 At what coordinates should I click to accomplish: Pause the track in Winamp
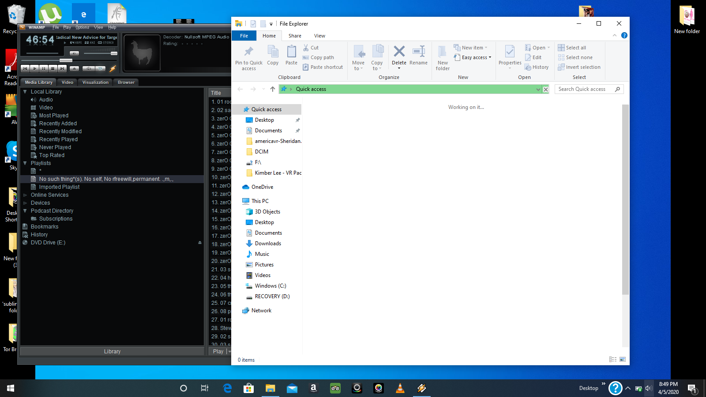coord(44,68)
